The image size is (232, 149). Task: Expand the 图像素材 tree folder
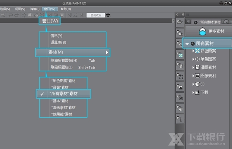tap(193, 76)
